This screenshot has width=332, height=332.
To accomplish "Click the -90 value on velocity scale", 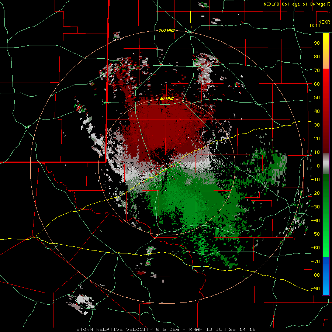I will coord(315,289).
